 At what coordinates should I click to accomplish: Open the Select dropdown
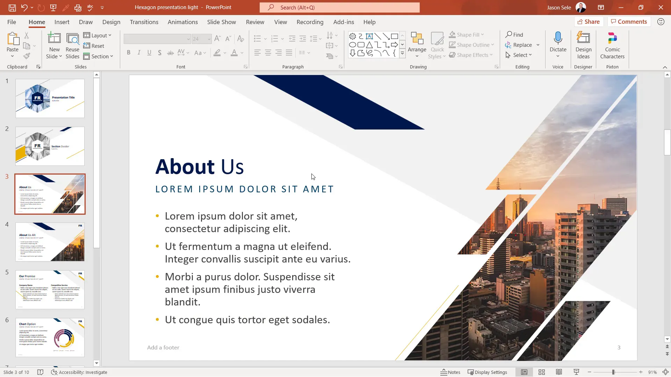[519, 55]
